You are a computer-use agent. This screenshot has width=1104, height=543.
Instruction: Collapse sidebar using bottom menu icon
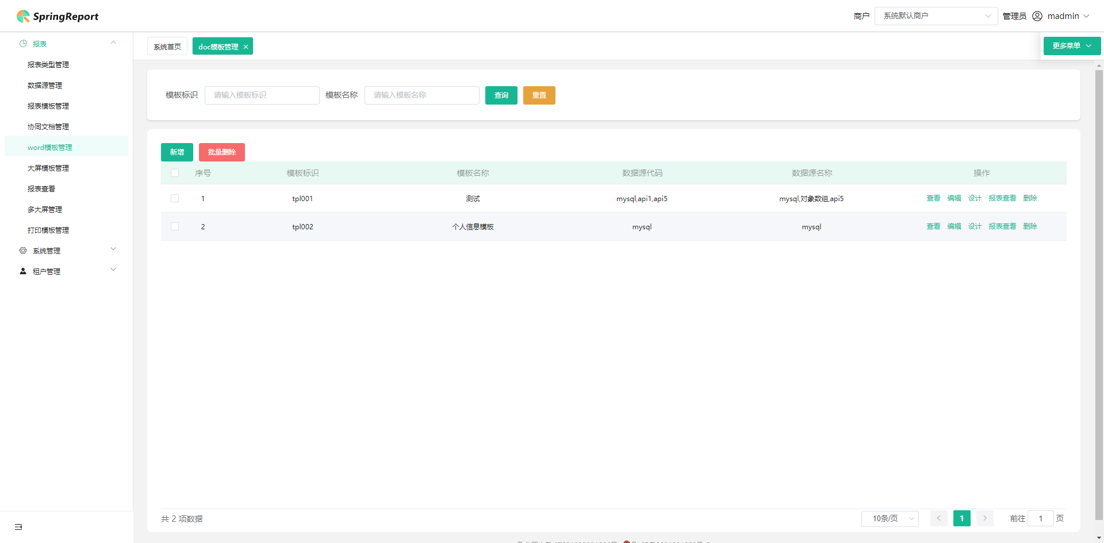(x=18, y=527)
